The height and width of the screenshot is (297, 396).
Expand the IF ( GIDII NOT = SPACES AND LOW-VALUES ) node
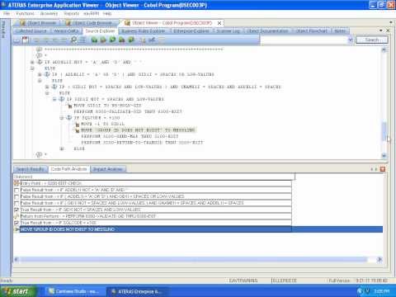pos(47,87)
